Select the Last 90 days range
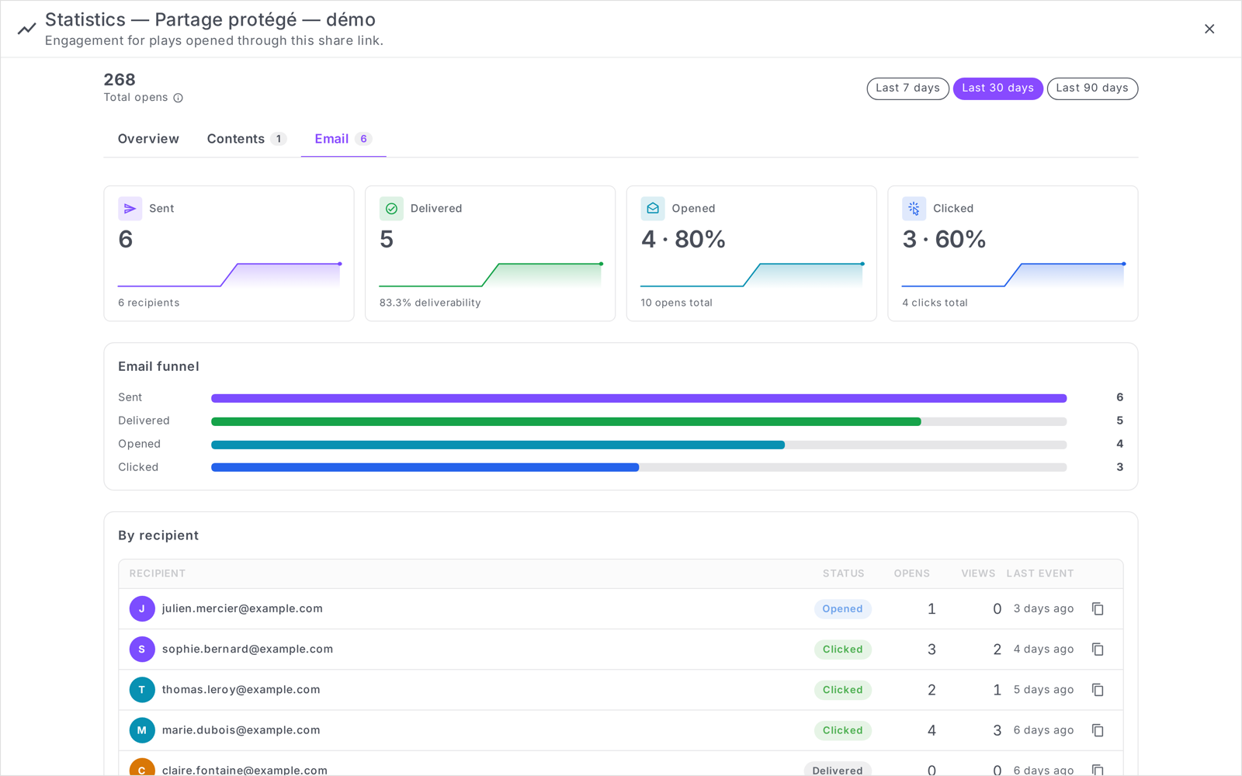This screenshot has height=776, width=1242. (1092, 88)
